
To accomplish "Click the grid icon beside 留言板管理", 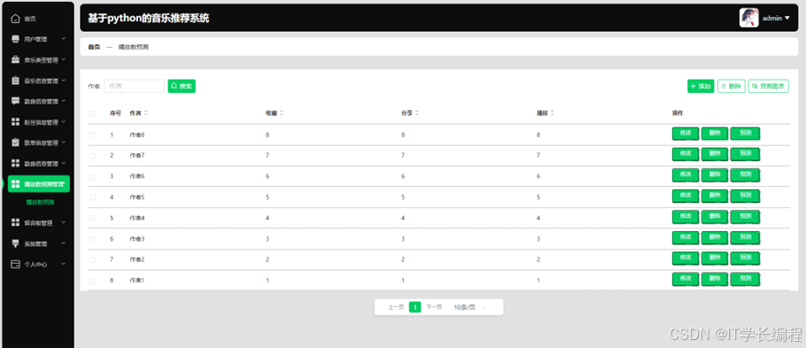I will (x=15, y=222).
